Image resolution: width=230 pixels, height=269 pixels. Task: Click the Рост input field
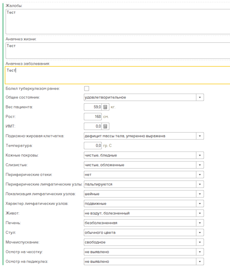click(93, 117)
